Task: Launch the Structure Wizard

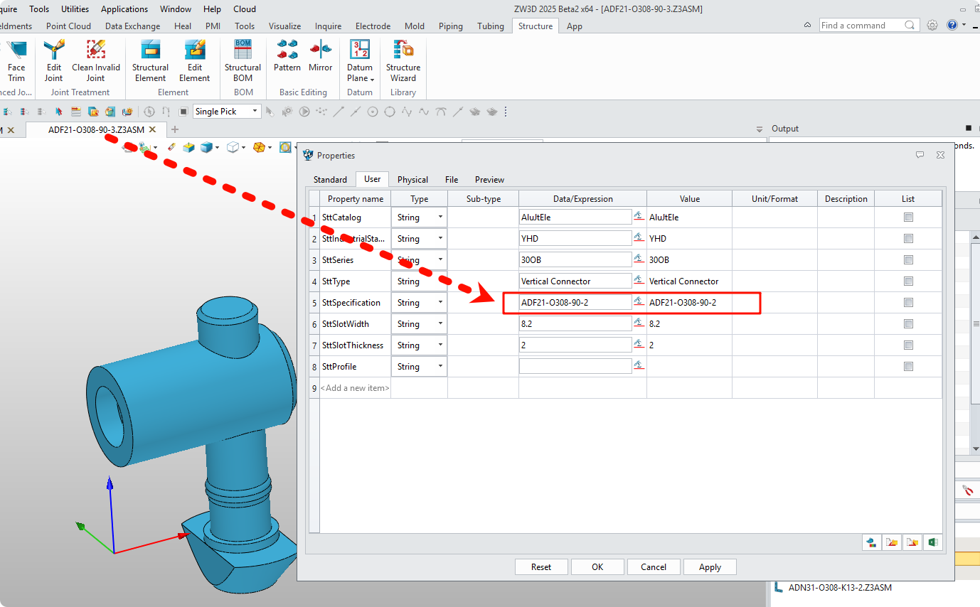Action: [x=403, y=61]
